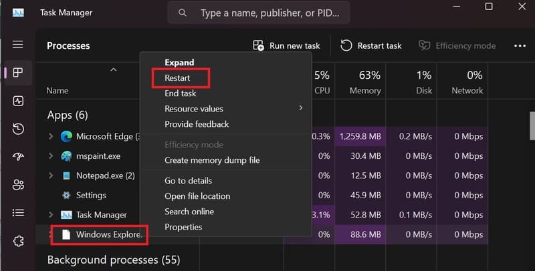Choose Search online in the context menu

click(x=189, y=212)
